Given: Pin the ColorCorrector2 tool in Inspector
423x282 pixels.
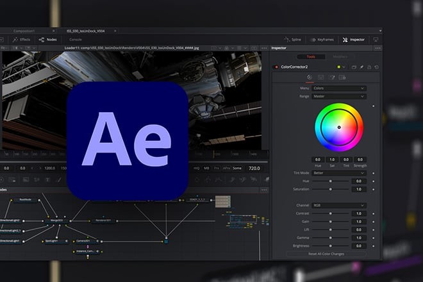Looking at the screenshot, I should 361,67.
